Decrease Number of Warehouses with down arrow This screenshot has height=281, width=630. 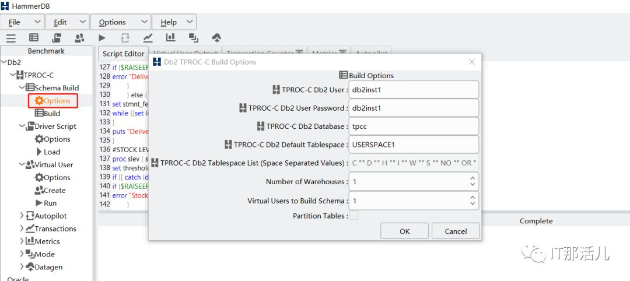472,185
